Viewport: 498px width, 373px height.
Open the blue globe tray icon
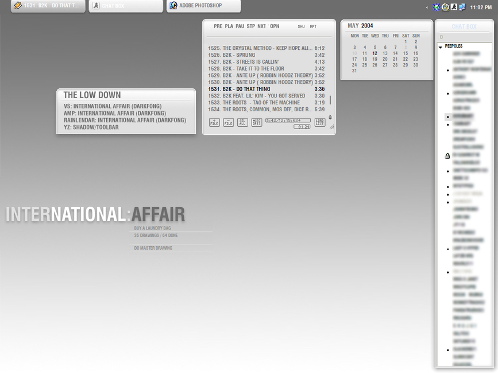point(437,7)
